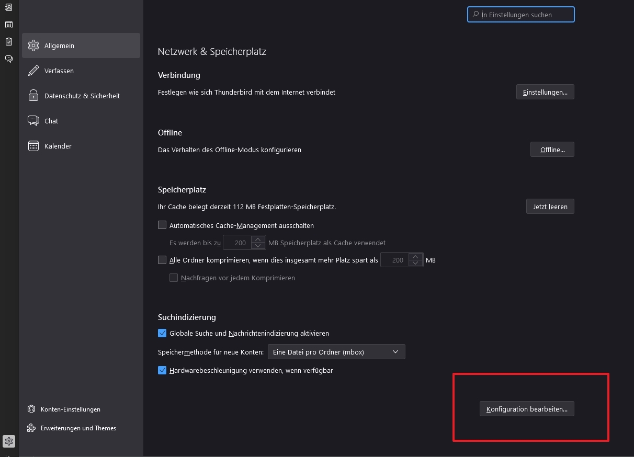Image resolution: width=634 pixels, height=457 pixels.
Task: Decrease the folder compaction MB value
Action: coord(415,263)
